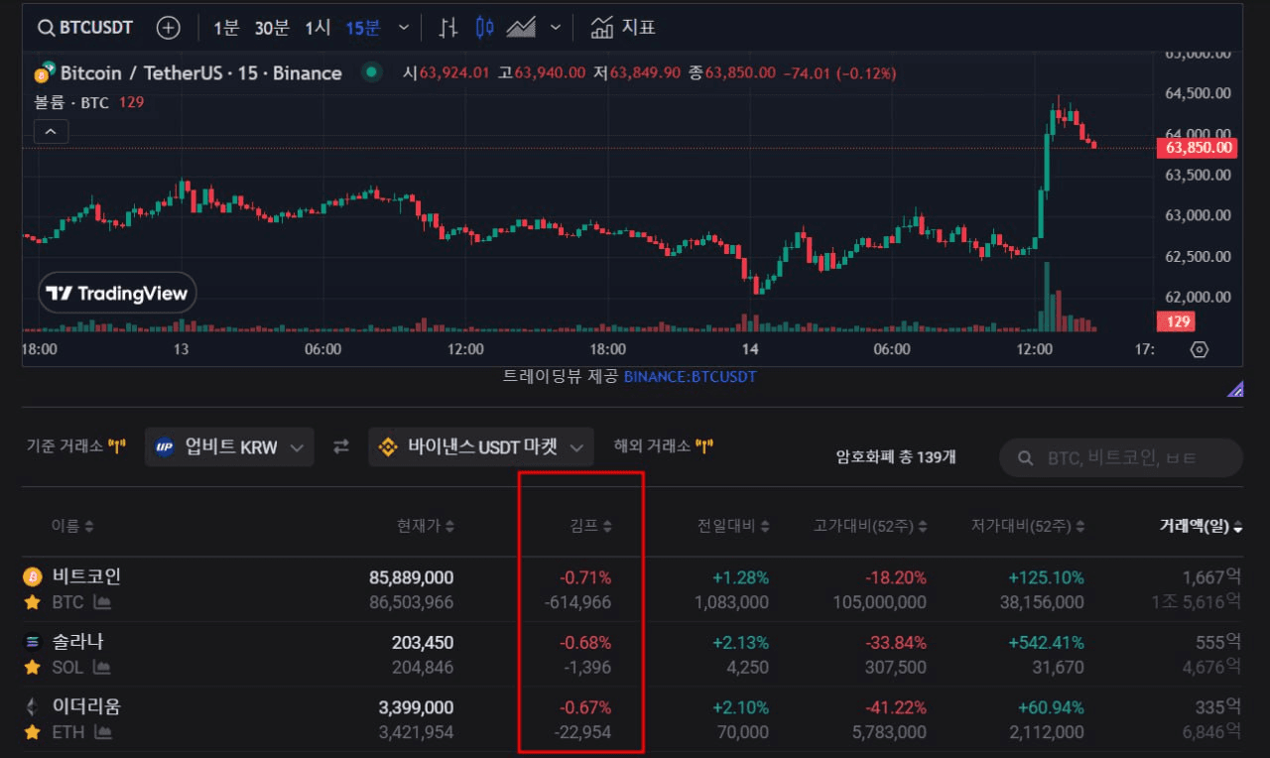1270x758 pixels.
Task: Select the 1분 timeframe
Action: click(x=226, y=28)
